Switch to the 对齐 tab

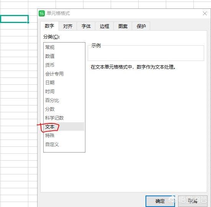(68, 26)
